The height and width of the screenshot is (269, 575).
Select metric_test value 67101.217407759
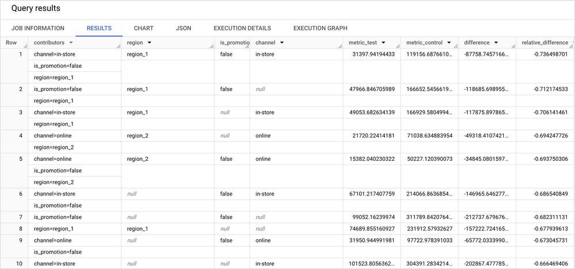[372, 194]
